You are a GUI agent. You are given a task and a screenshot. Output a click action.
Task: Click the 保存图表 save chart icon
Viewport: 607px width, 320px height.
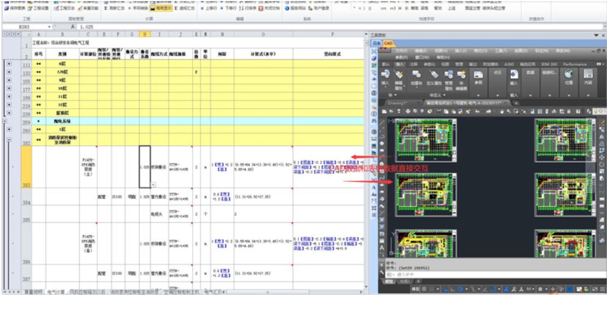click(x=6, y=9)
